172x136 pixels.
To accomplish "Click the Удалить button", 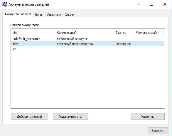I will [148, 116].
